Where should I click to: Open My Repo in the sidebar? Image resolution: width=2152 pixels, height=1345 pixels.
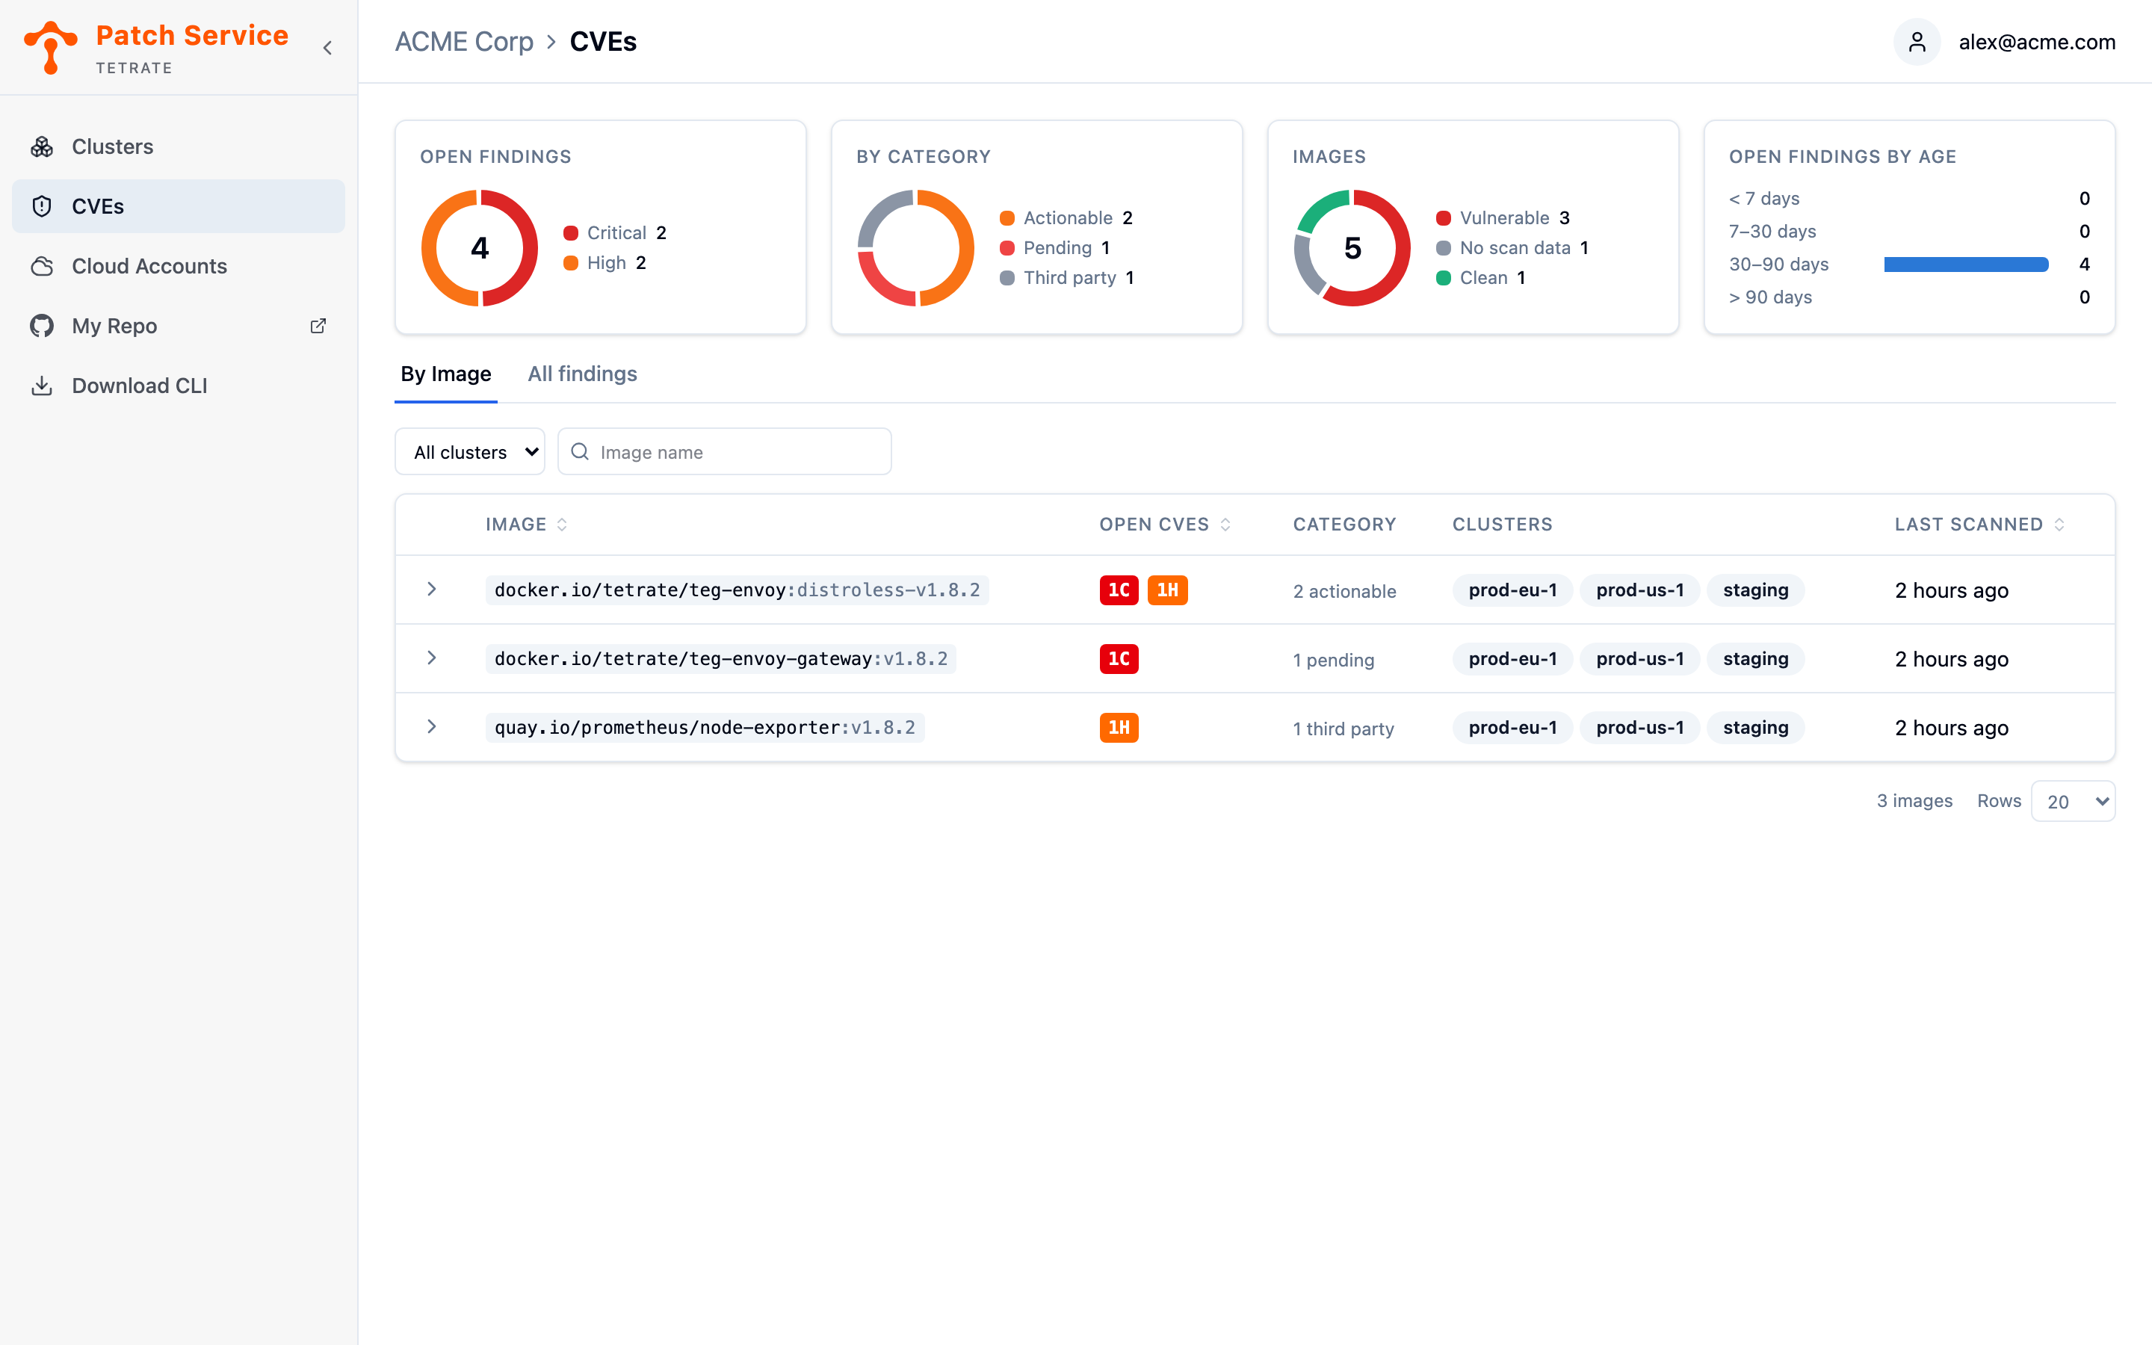point(178,326)
